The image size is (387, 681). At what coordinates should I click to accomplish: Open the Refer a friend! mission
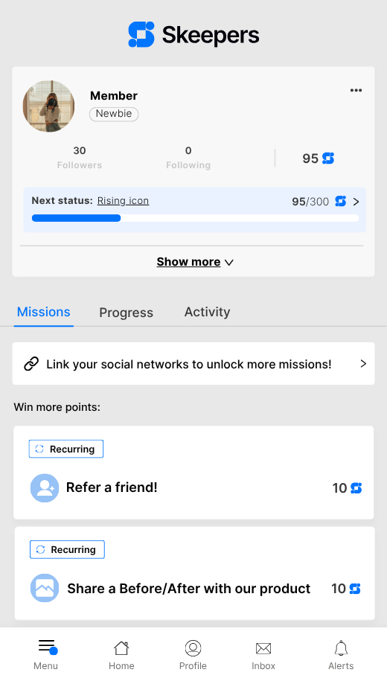click(x=193, y=473)
